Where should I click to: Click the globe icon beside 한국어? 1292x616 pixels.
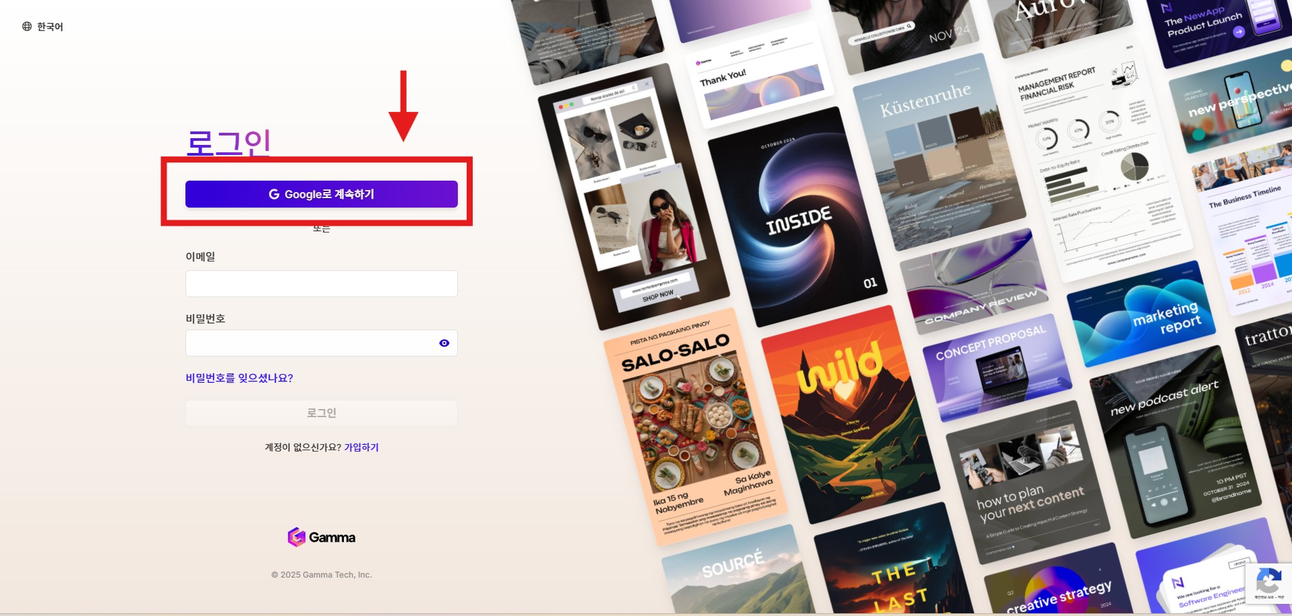pos(27,26)
